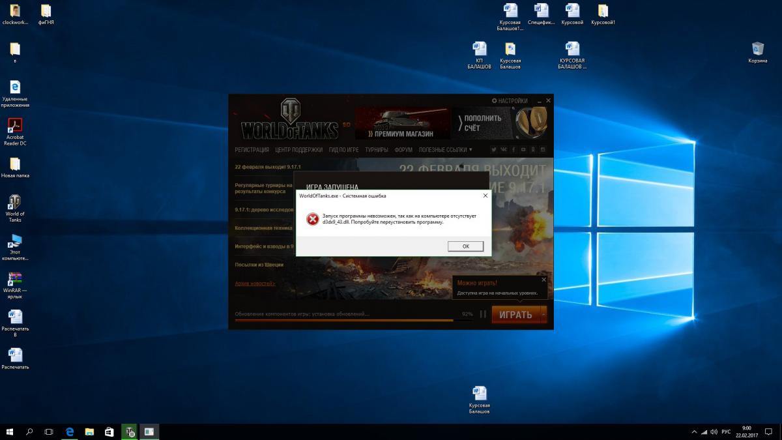Open the РЕГИСТРАЦИЯ menu item
The width and height of the screenshot is (782, 440).
[x=252, y=150]
